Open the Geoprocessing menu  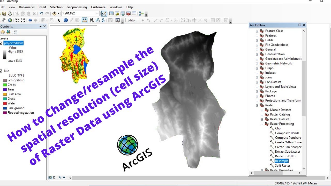pos(77,7)
